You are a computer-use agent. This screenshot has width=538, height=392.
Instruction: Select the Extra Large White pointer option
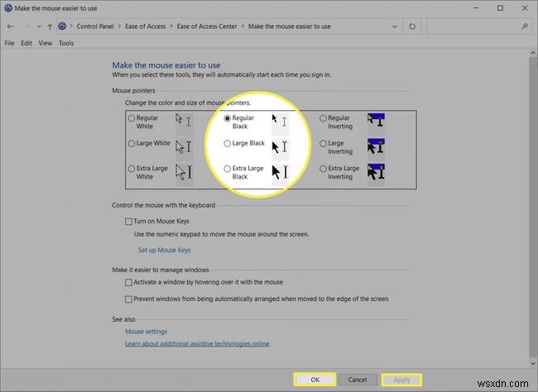tap(132, 169)
